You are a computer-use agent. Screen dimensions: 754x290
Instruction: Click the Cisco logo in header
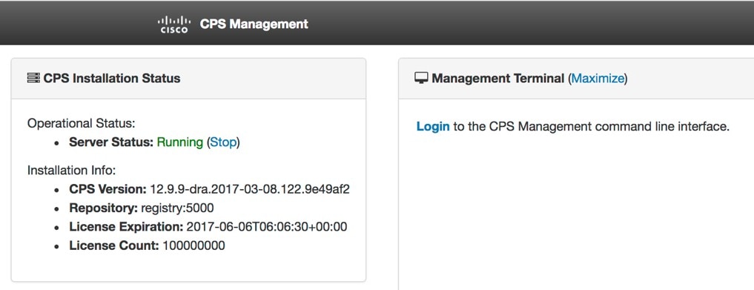tap(174, 24)
